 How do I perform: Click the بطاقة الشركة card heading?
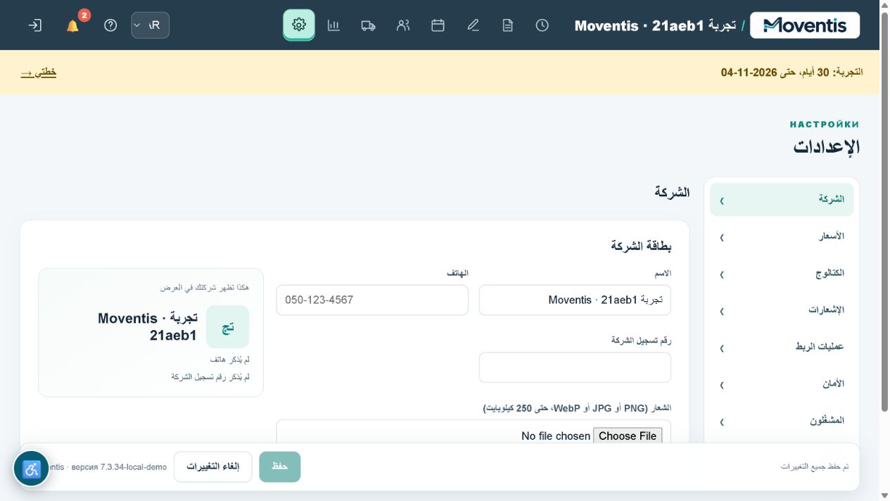click(x=641, y=246)
